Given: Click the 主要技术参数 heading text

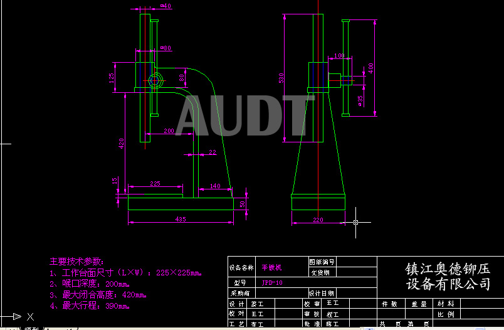Looking at the screenshot, I should (78, 261).
